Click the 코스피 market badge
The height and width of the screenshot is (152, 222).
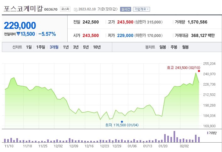65,9
